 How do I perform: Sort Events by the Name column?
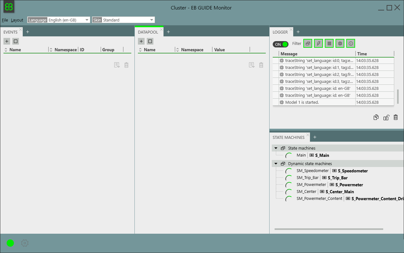point(26,50)
